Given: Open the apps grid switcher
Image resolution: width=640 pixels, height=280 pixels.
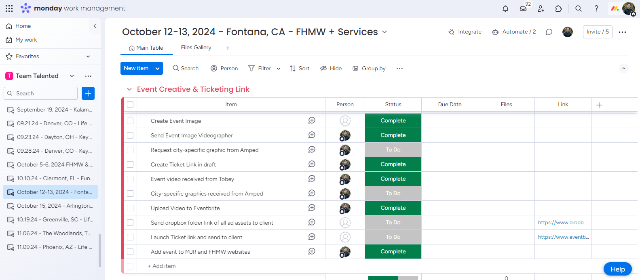Looking at the screenshot, I should 9,8.
